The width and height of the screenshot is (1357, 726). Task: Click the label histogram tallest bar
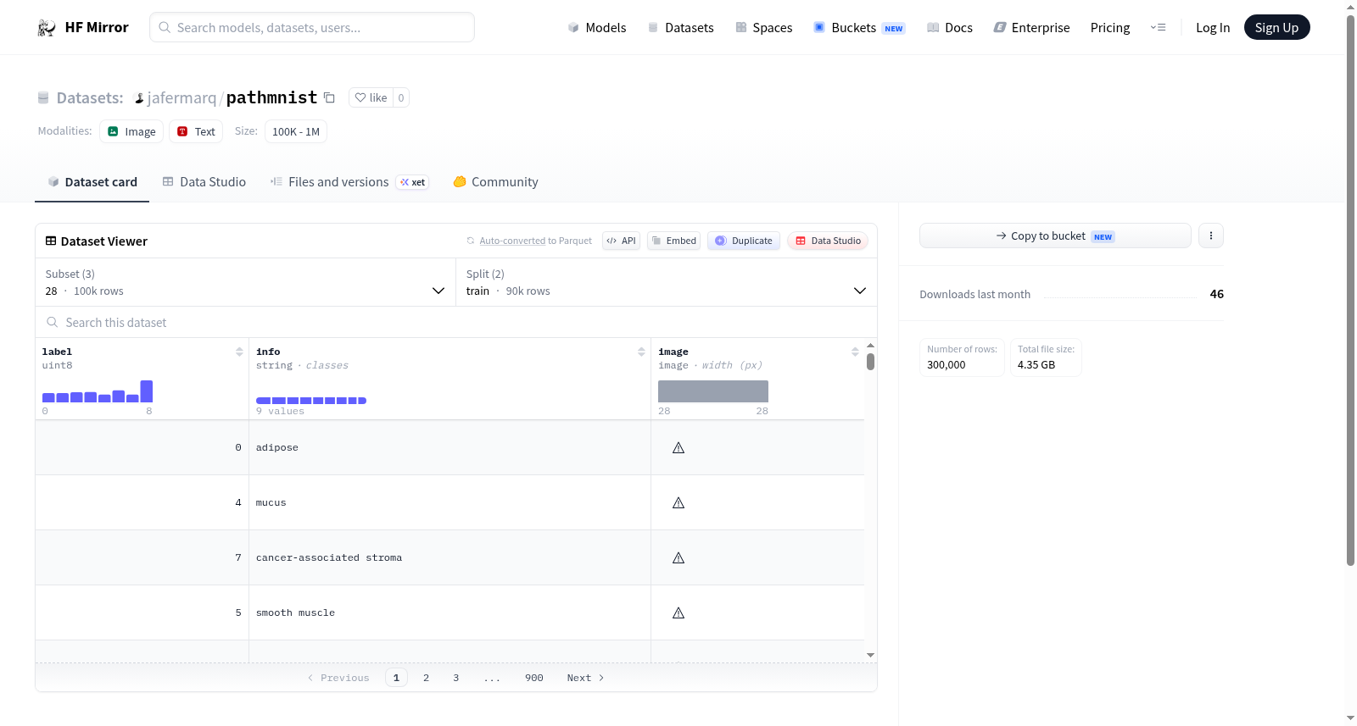147,391
